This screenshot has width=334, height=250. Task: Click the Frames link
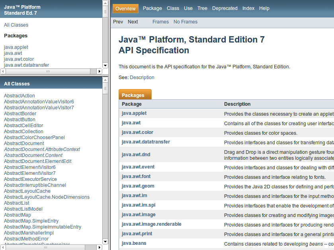tap(160, 22)
